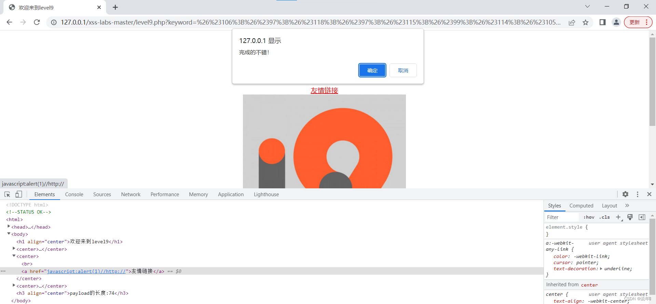Image resolution: width=656 pixels, height=304 pixels.
Task: Select the Styles pane tab
Action: click(x=555, y=205)
